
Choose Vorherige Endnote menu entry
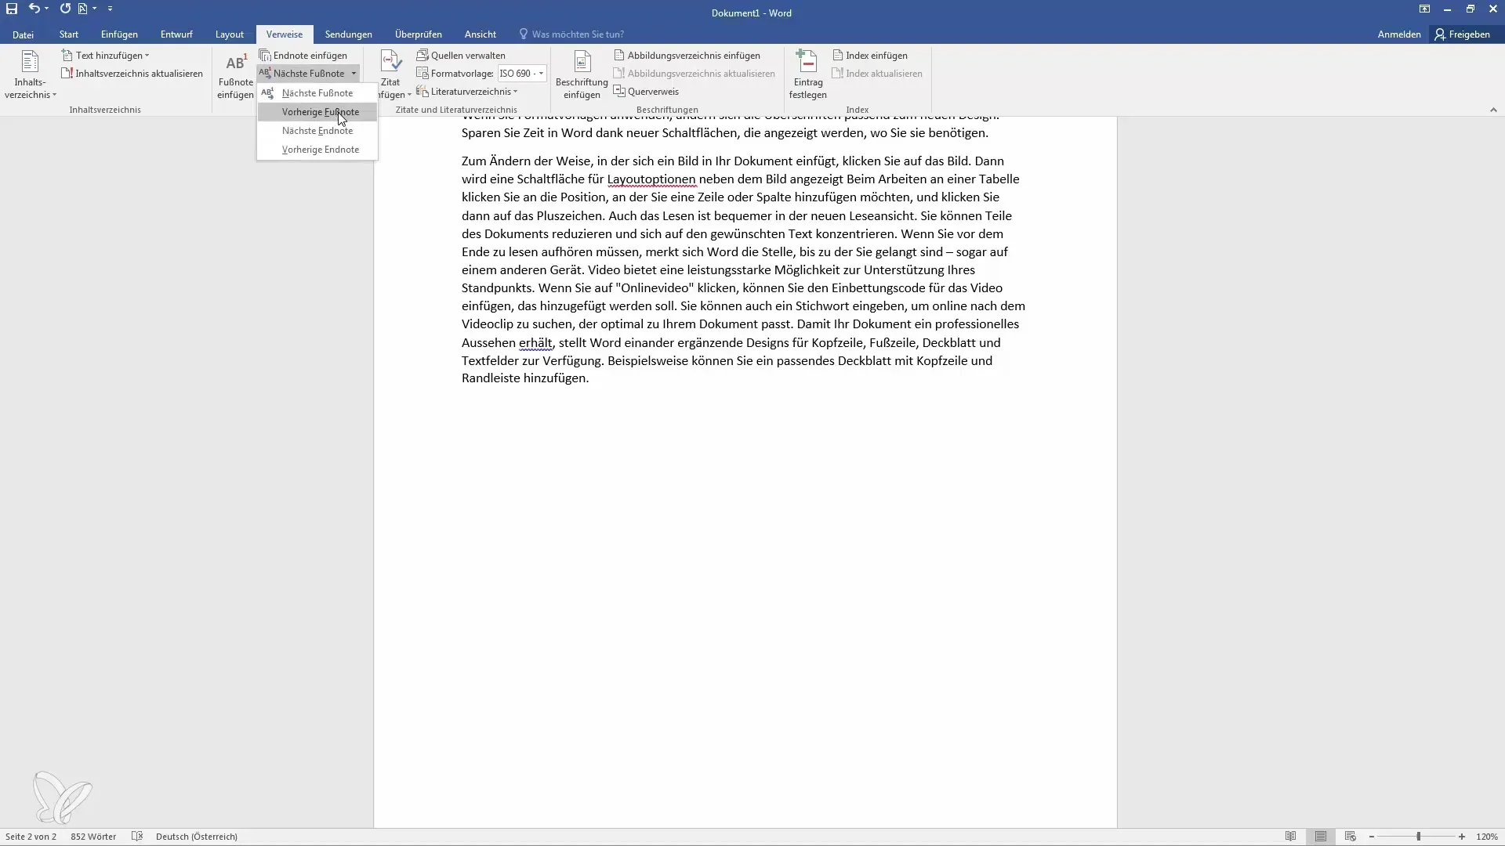[317, 150]
